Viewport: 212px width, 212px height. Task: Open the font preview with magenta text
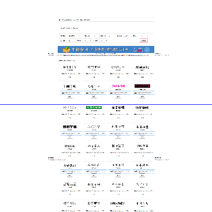118,86
